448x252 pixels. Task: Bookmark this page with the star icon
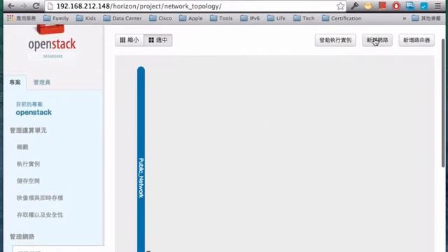tap(340, 6)
